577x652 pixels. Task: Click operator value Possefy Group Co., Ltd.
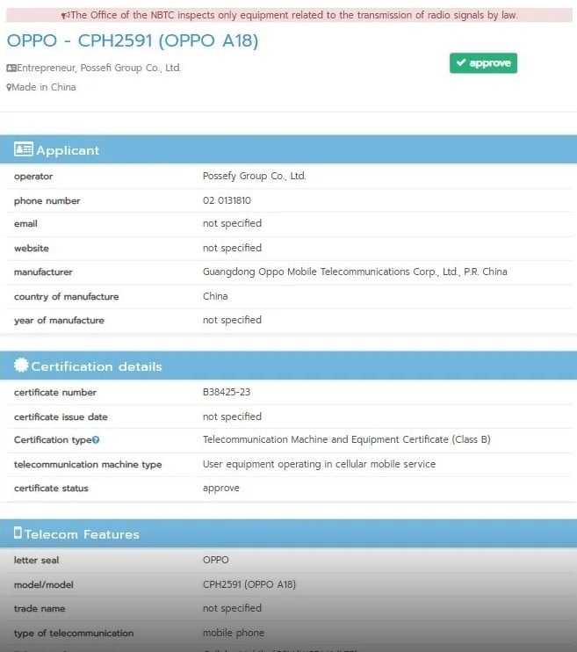tap(254, 176)
